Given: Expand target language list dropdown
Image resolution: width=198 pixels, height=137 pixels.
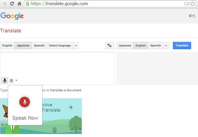Looking at the screenshot, I should click(166, 46).
